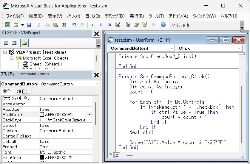The height and width of the screenshot is (164, 250).
Task: Click the Reset stop icon
Action: 109,25
